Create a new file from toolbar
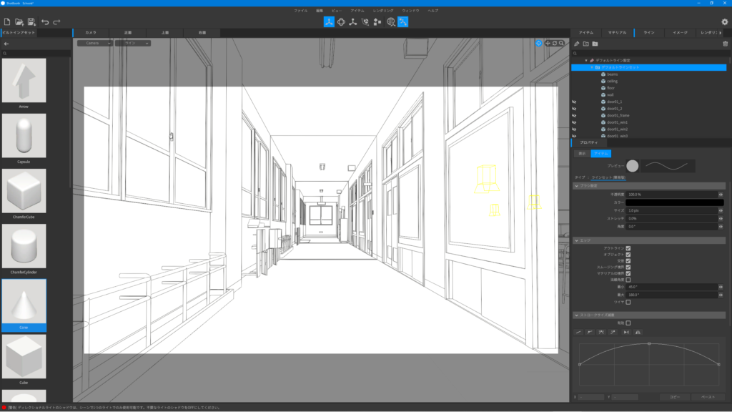 click(7, 22)
